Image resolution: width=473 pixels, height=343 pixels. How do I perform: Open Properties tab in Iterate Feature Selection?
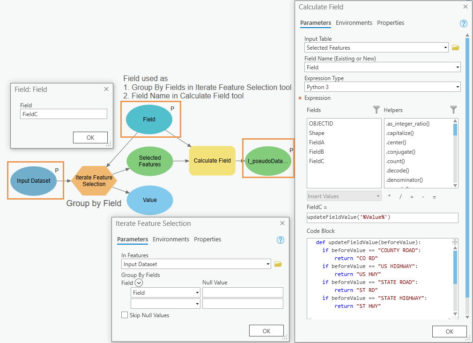(207, 239)
